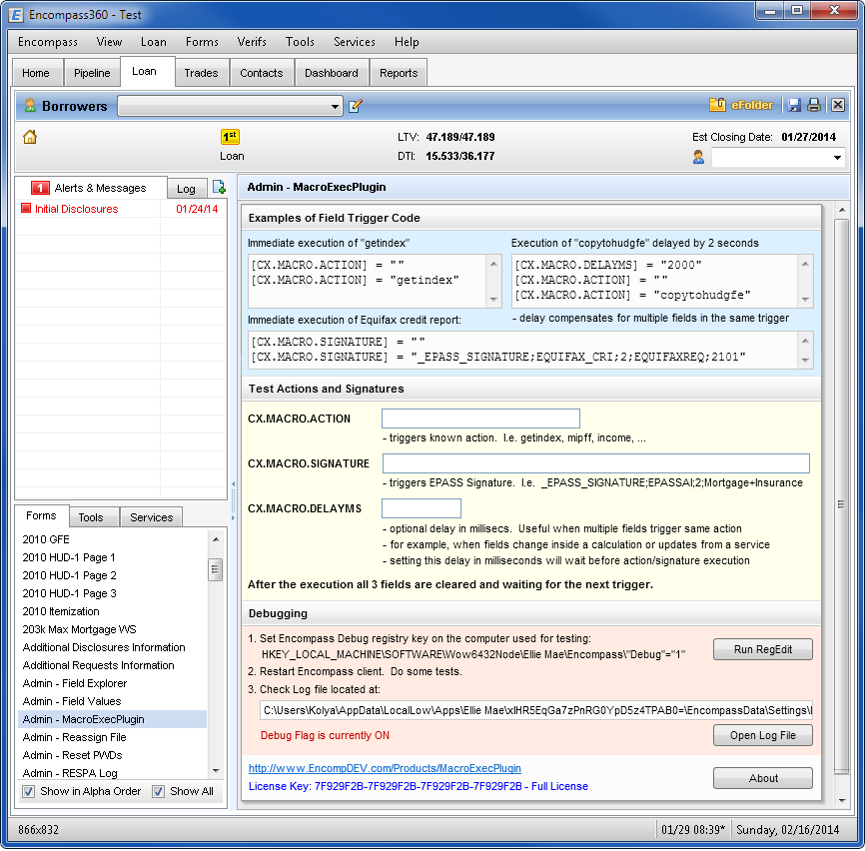This screenshot has width=865, height=851.
Task: Select Admin - Field Explorer form
Action: [x=75, y=683]
